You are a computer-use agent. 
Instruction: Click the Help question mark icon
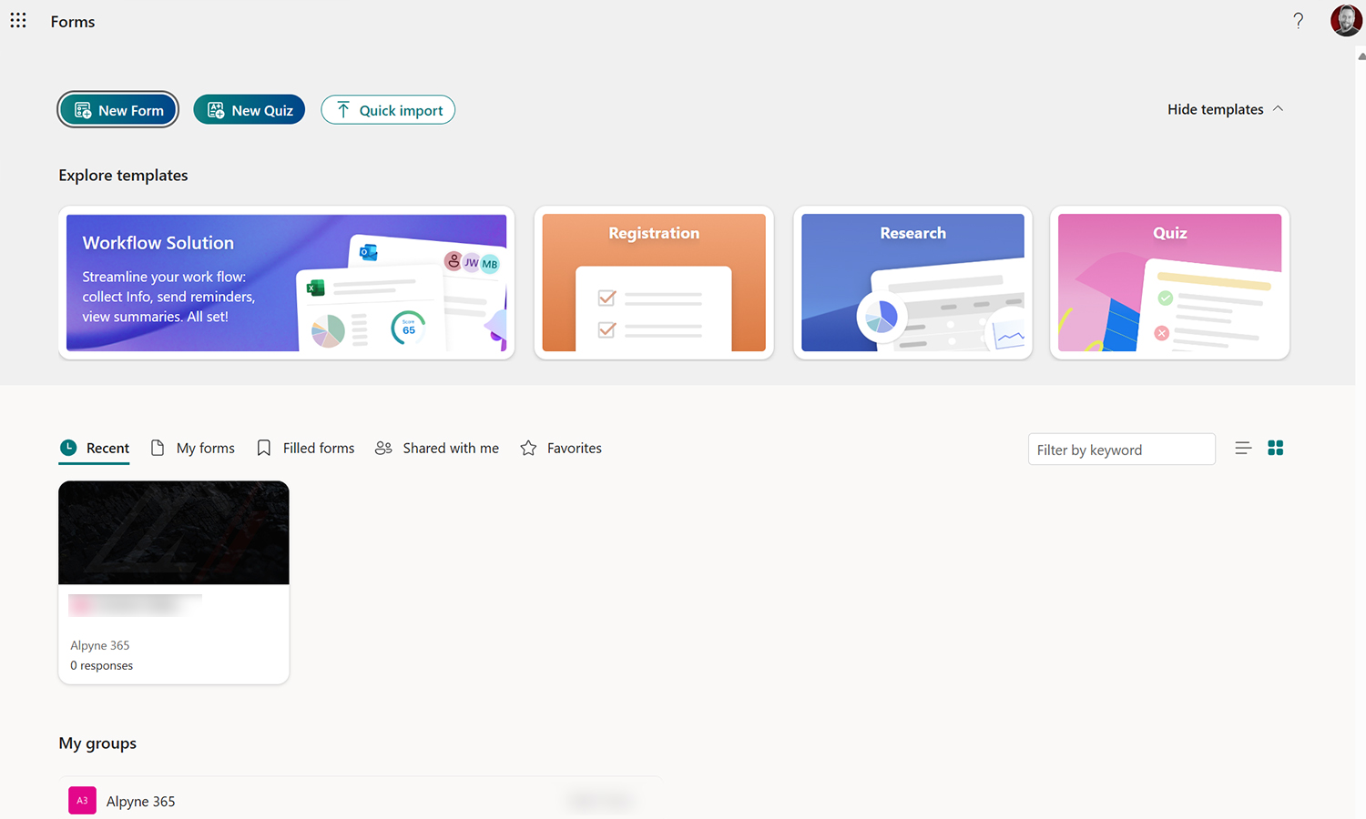(1299, 20)
